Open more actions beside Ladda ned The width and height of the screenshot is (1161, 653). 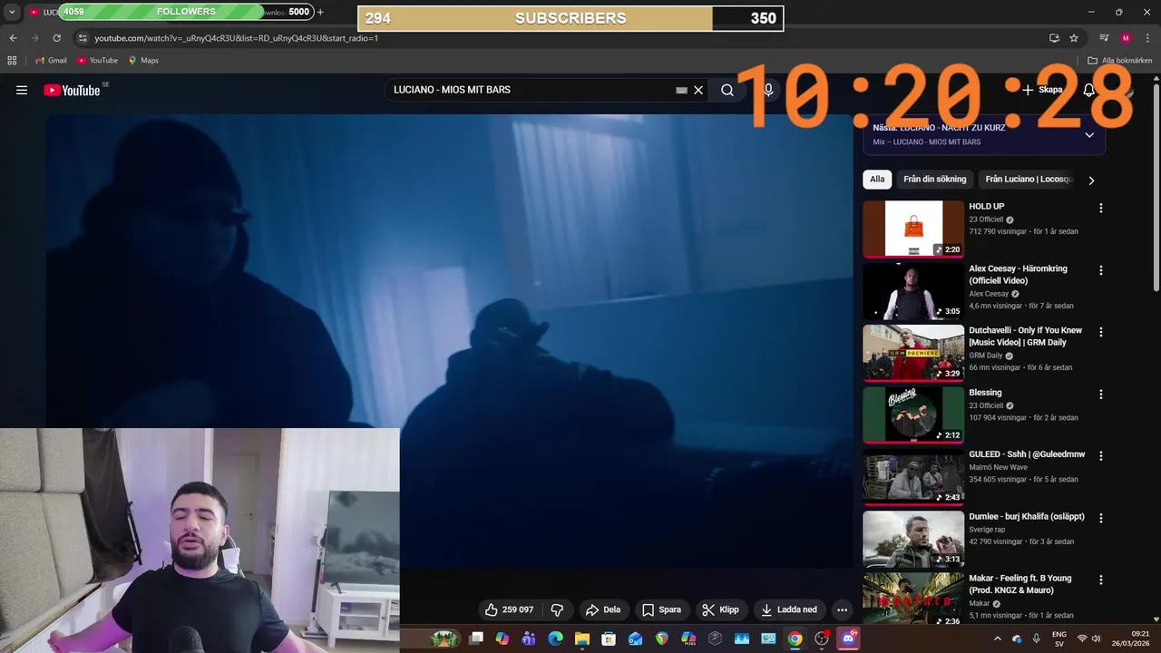click(x=842, y=609)
